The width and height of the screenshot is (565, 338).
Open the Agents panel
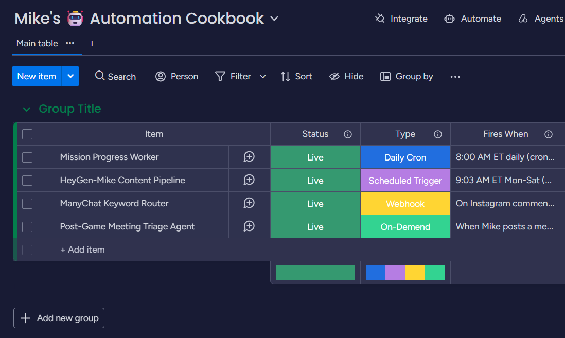pyautogui.click(x=540, y=19)
